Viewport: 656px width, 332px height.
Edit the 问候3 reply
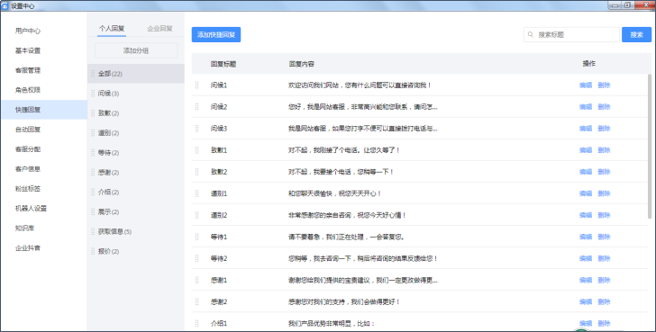[x=586, y=129]
